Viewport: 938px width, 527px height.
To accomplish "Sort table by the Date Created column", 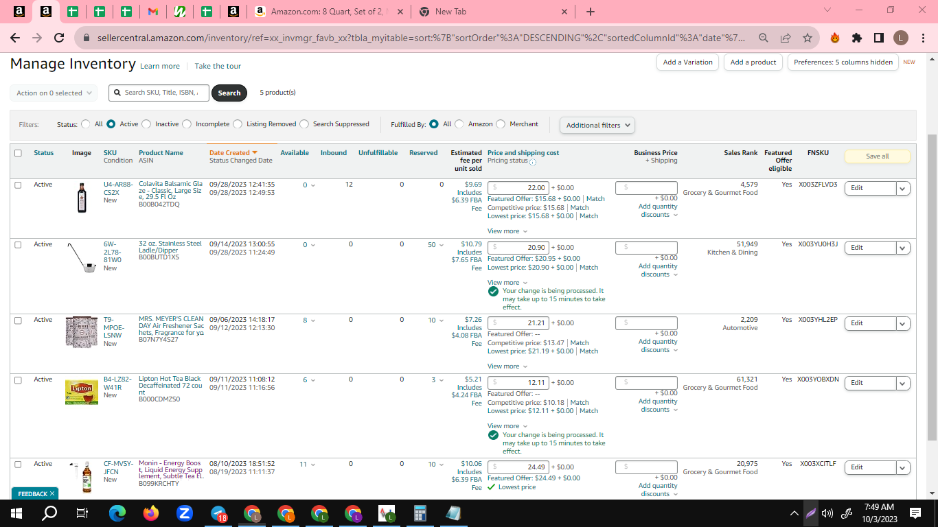I will 233,153.
